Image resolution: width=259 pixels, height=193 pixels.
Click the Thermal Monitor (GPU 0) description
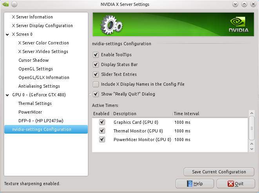(138, 131)
